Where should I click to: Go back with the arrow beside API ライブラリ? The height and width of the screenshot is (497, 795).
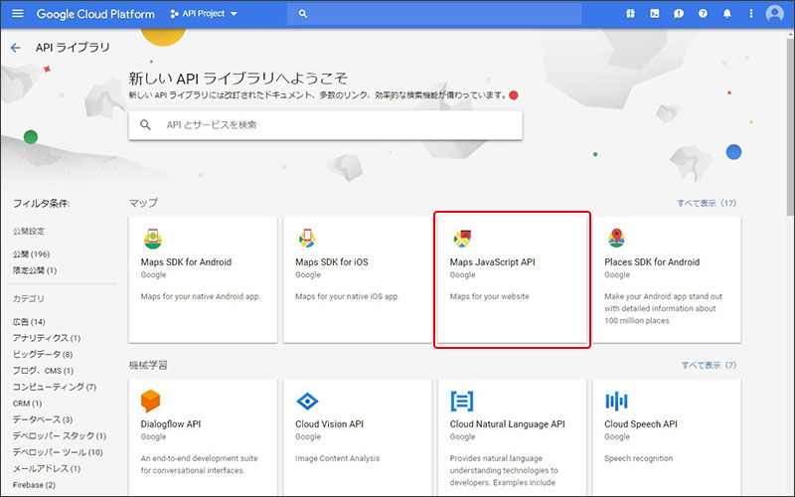point(15,48)
